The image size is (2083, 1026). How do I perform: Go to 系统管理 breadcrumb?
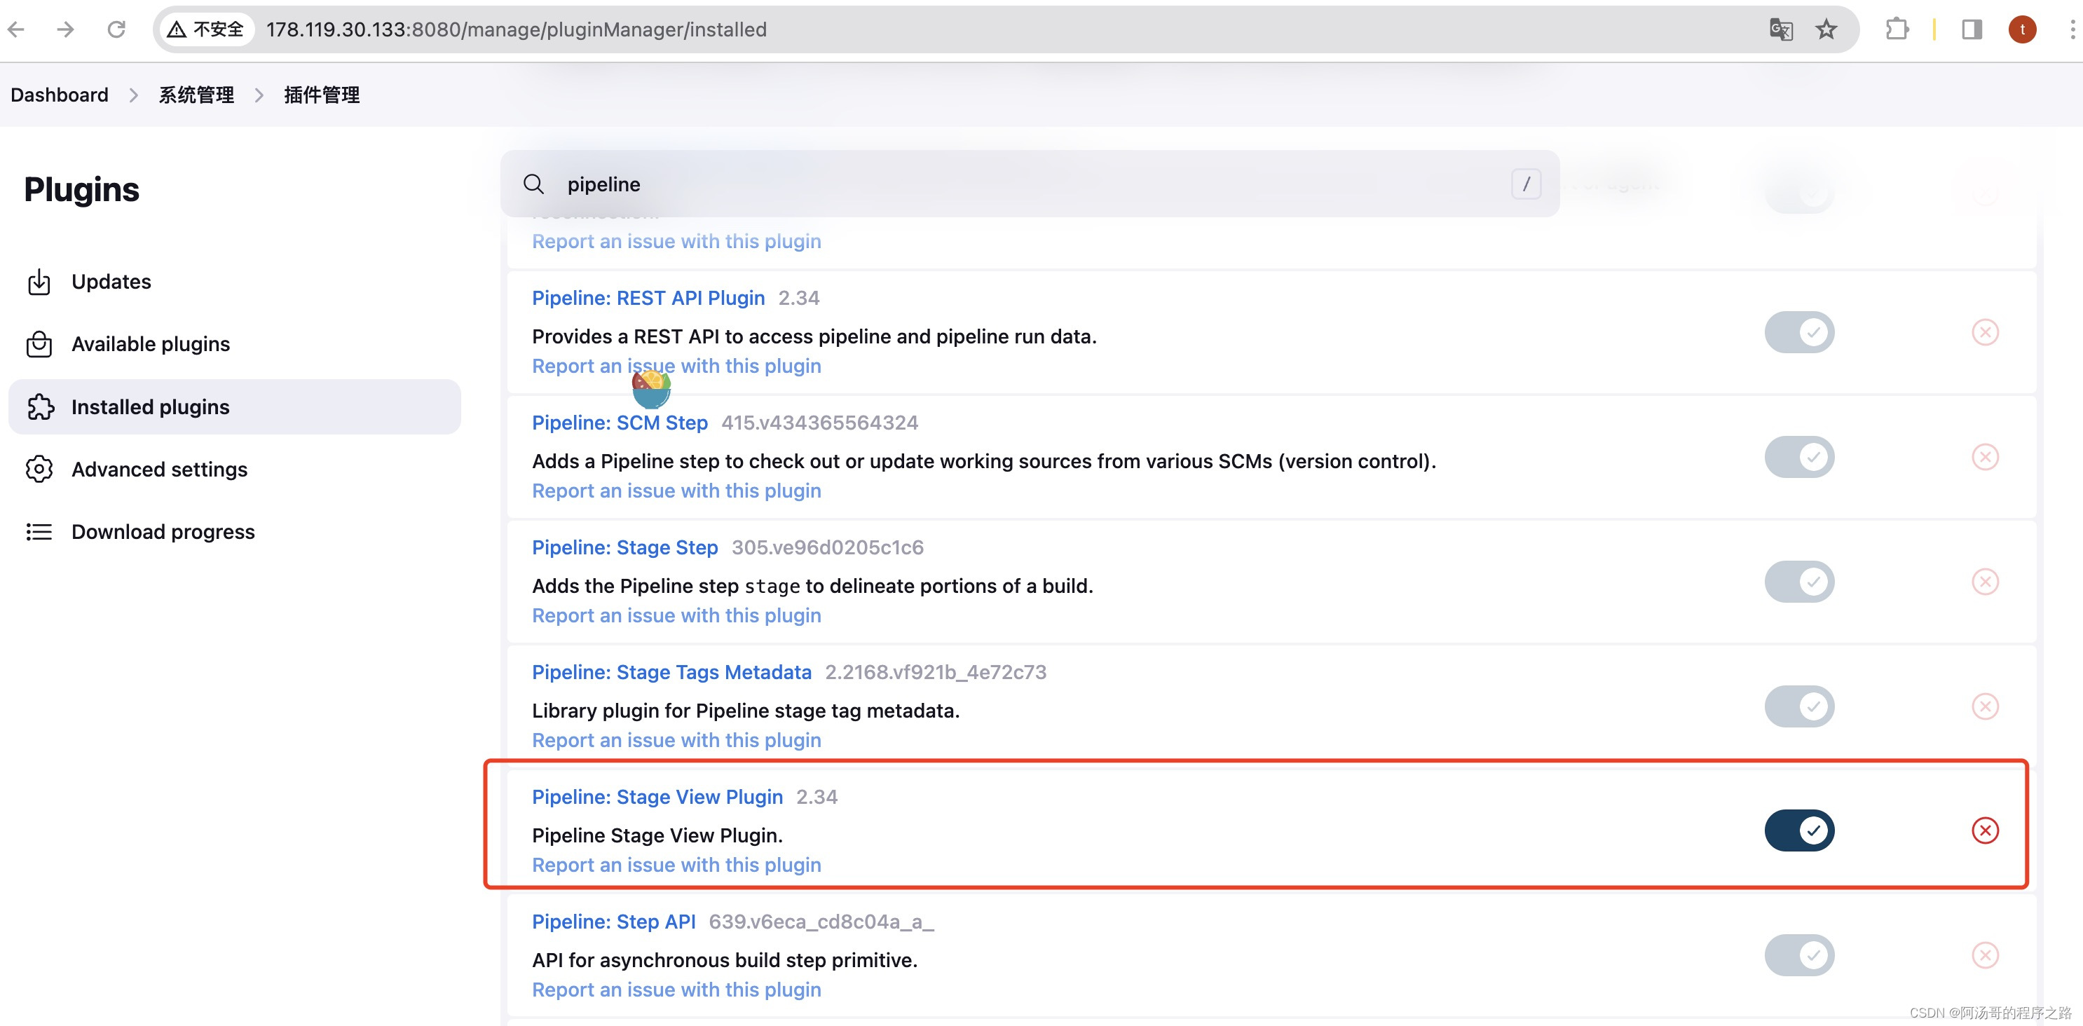(196, 95)
